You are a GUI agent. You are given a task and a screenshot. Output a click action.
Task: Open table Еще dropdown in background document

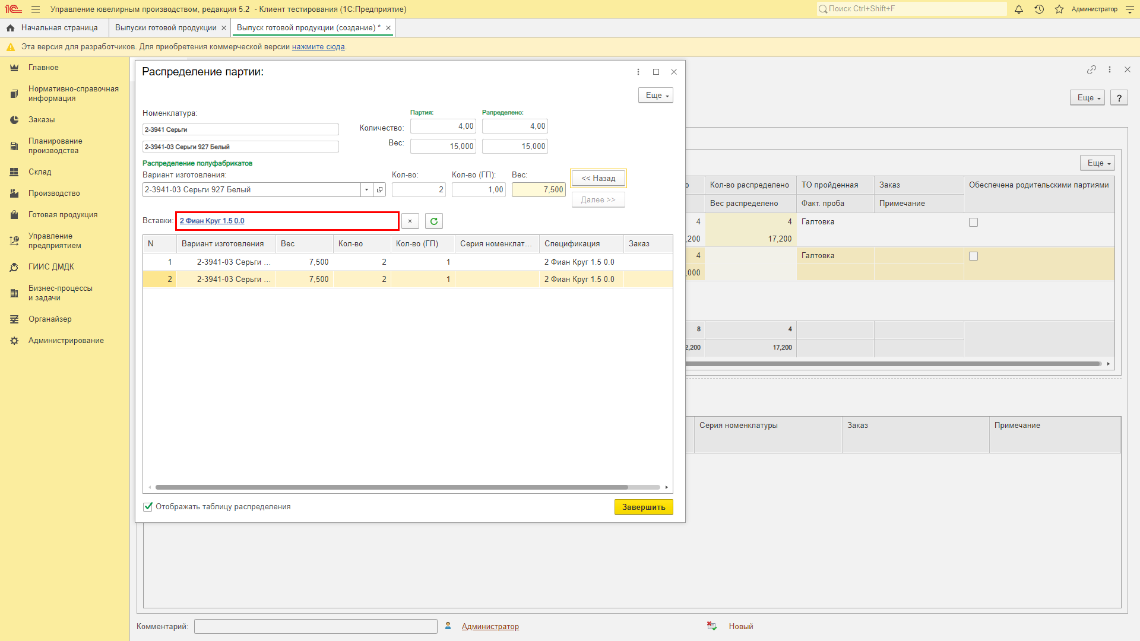1097,163
